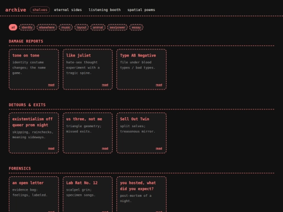This screenshot has width=283, height=212.
Task: Filter shelves by music tag
Action: click(x=66, y=27)
